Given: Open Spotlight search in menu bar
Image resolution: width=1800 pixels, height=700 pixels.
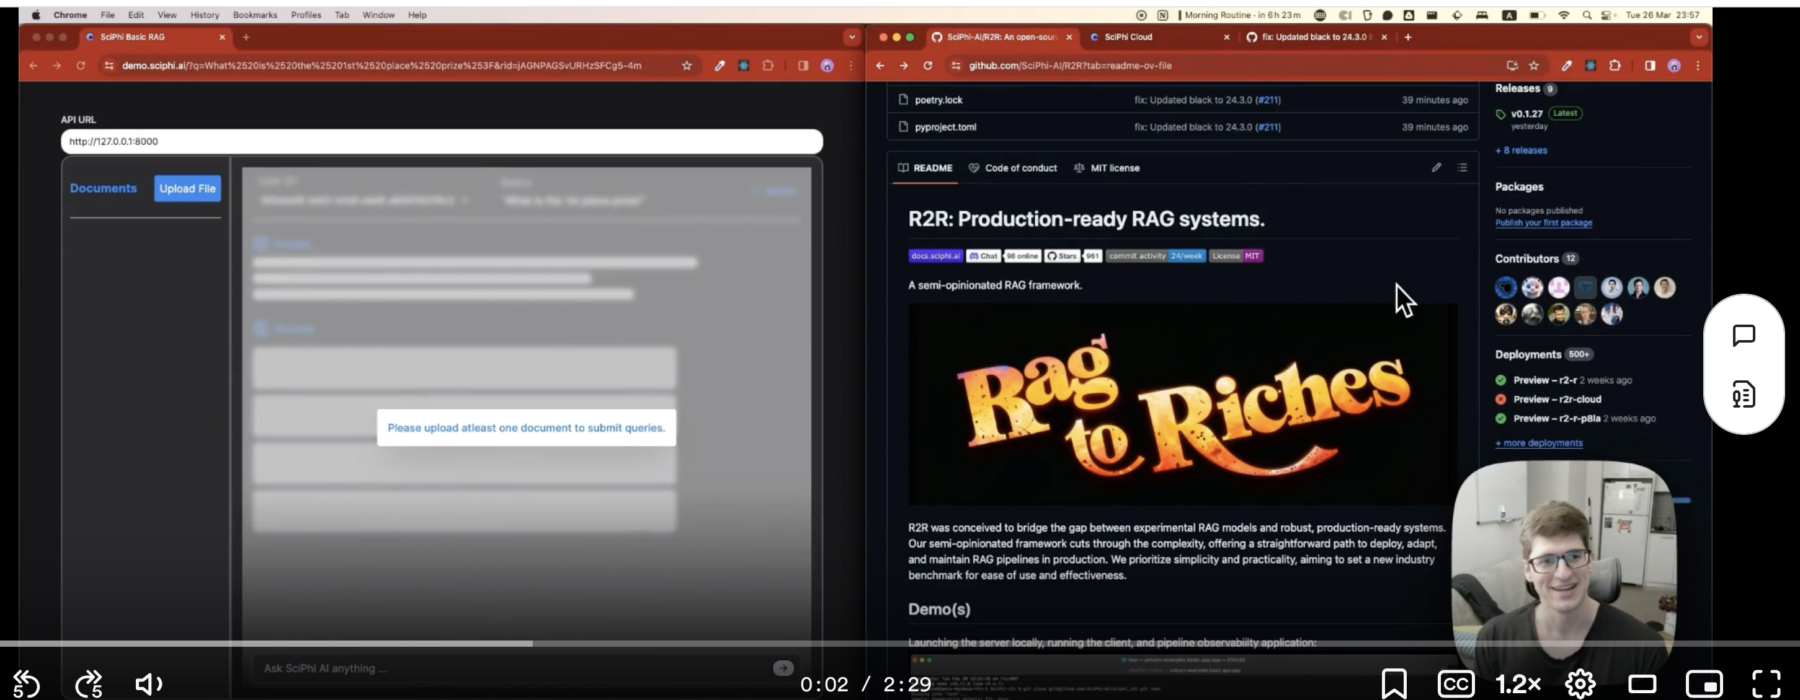Looking at the screenshot, I should point(1587,15).
